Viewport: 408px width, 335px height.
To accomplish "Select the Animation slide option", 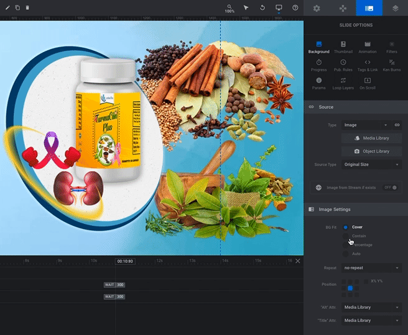I will tap(368, 47).
